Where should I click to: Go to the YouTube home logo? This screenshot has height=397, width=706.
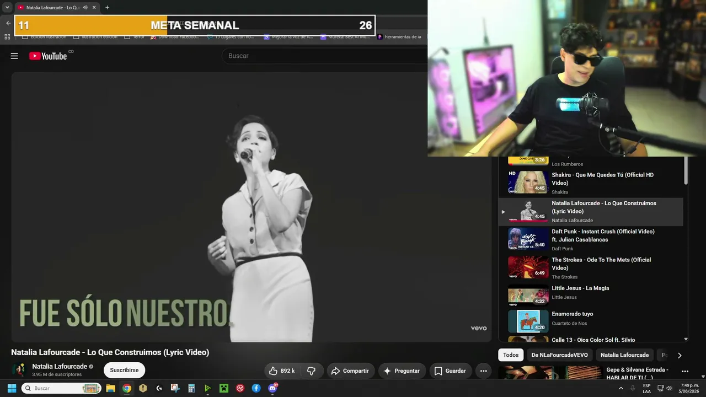pos(48,56)
